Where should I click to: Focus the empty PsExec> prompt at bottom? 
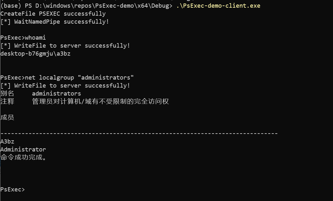pos(12,189)
